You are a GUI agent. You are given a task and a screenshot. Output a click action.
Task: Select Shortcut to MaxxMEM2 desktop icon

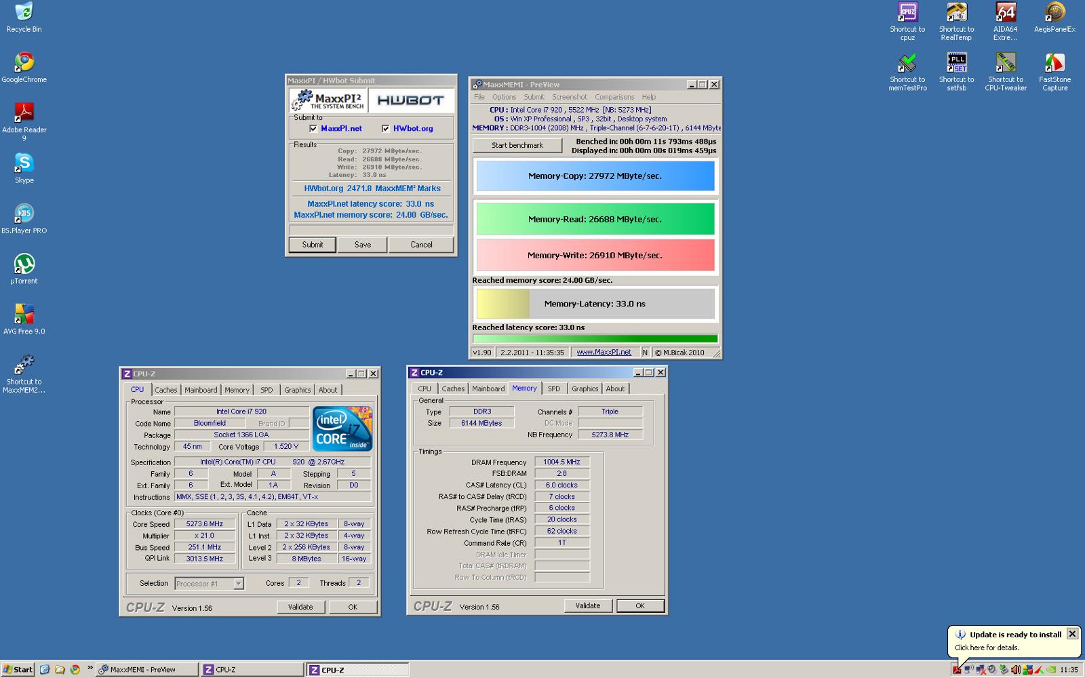tap(24, 374)
